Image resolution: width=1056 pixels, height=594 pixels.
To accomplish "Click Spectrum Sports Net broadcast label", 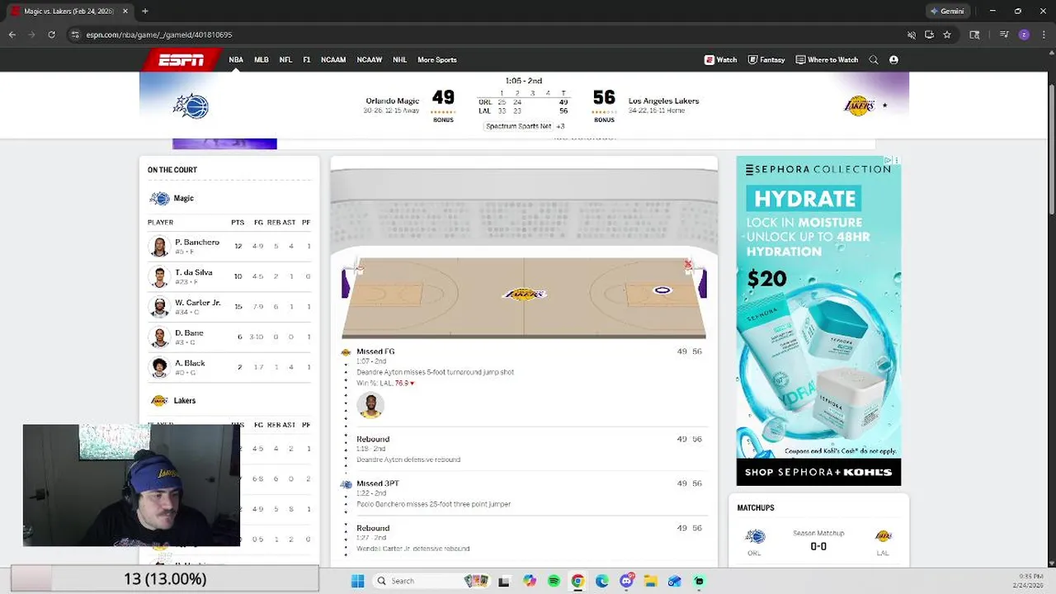I will coord(518,126).
